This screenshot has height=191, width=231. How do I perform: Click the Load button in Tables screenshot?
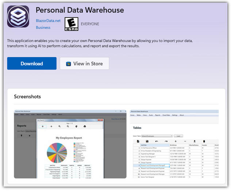178,136
